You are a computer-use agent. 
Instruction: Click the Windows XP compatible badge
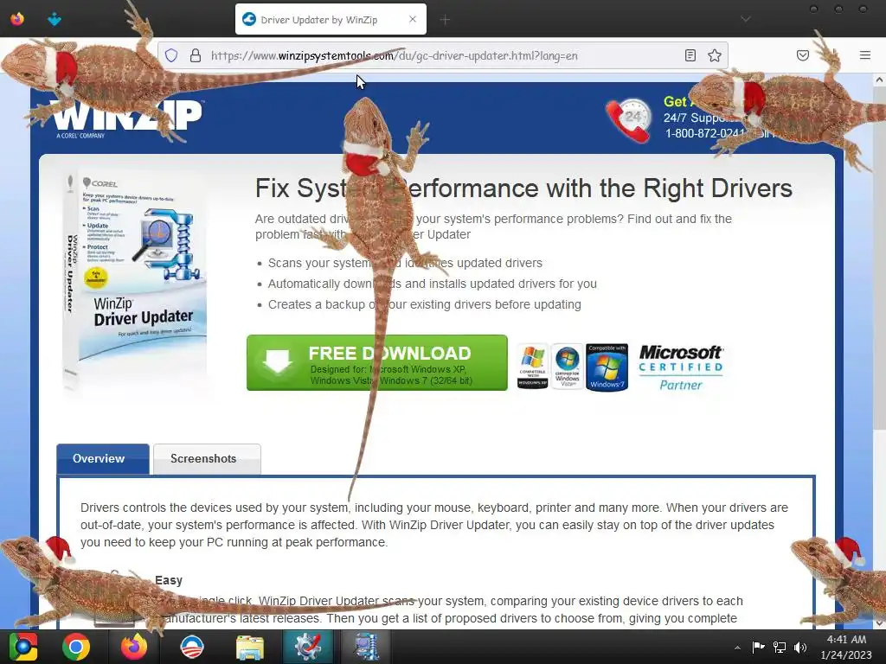pyautogui.click(x=532, y=366)
